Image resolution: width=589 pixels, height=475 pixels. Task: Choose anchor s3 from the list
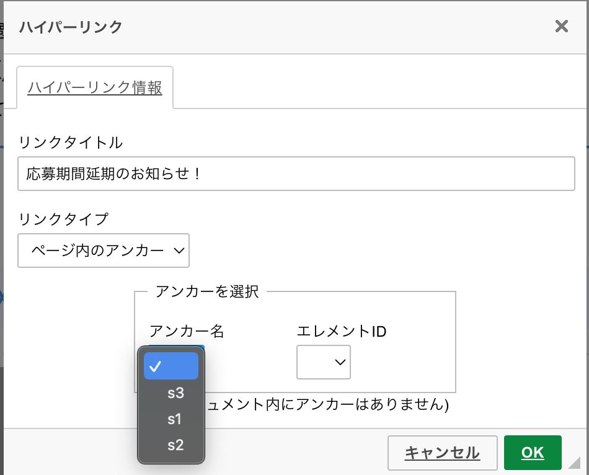(x=175, y=393)
